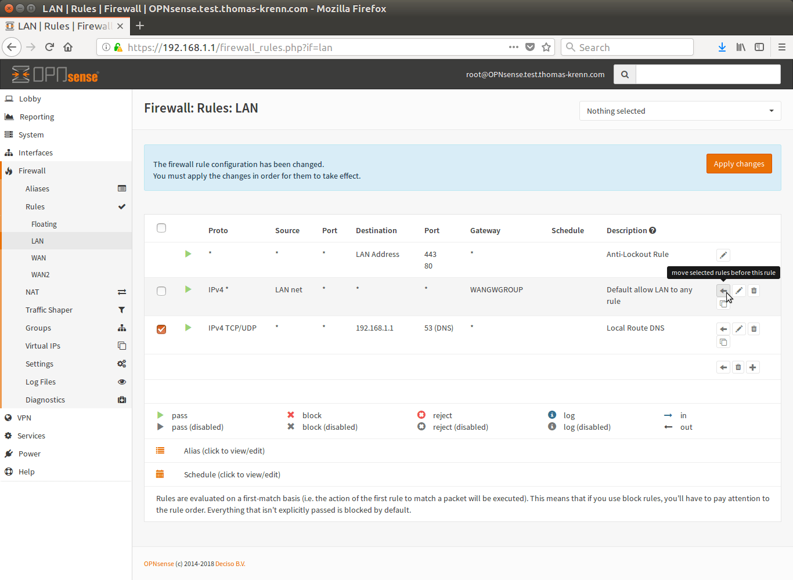Edit the Anti-Lockout Rule pencil icon
This screenshot has width=793, height=580.
[x=723, y=255]
